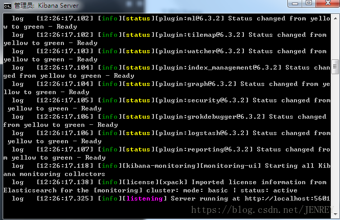Viewport: 340px width, 220px height.
Task: Click the plugin:tilemap@6.3.2 log text
Action: 200,35
